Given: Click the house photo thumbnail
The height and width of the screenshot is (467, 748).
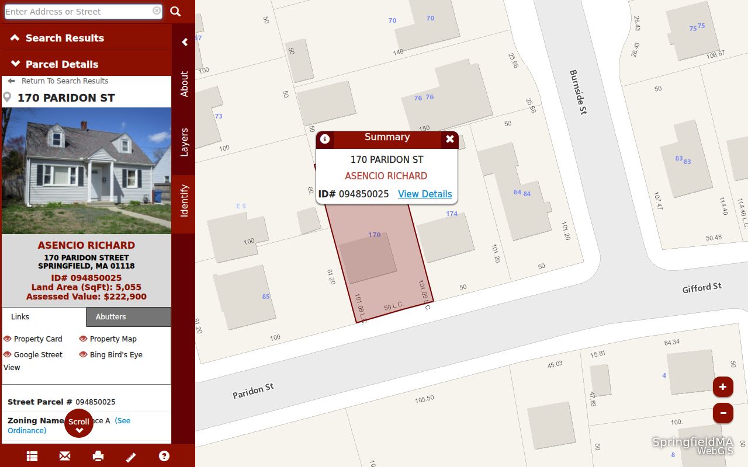Looking at the screenshot, I should 86,170.
